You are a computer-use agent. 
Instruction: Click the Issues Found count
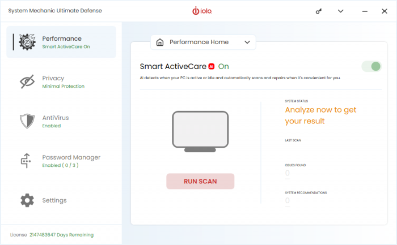288,173
